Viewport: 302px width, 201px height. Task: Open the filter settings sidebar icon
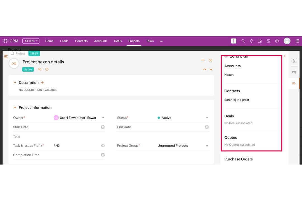pos(294,61)
